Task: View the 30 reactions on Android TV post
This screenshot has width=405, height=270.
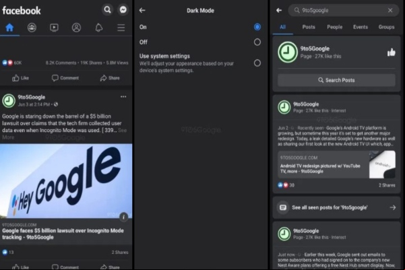Action: pyautogui.click(x=286, y=185)
